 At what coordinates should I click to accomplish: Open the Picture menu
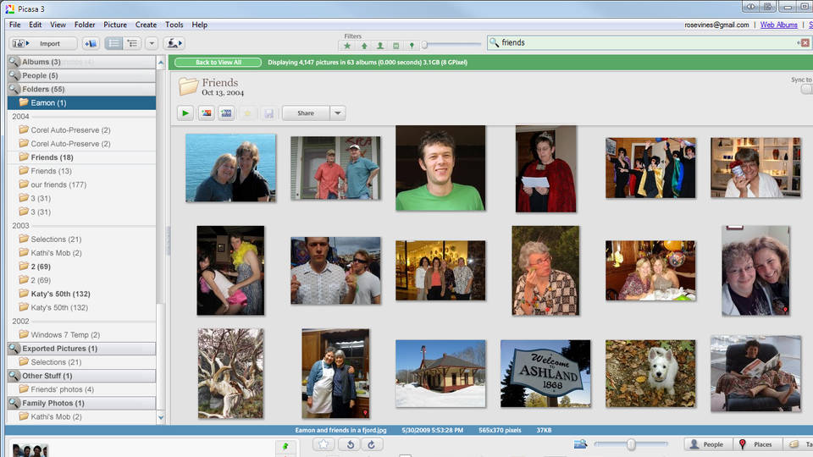click(115, 25)
